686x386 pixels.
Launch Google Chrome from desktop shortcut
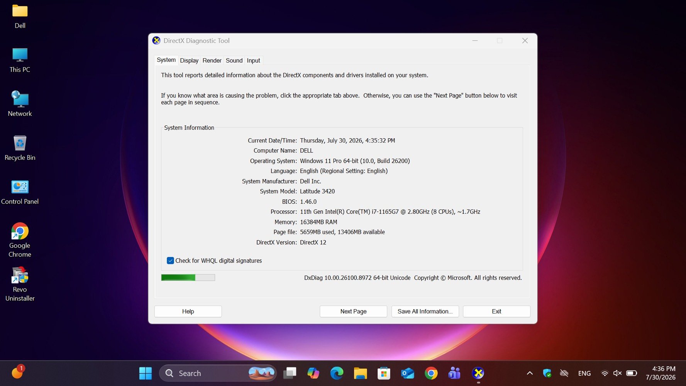pos(20,240)
